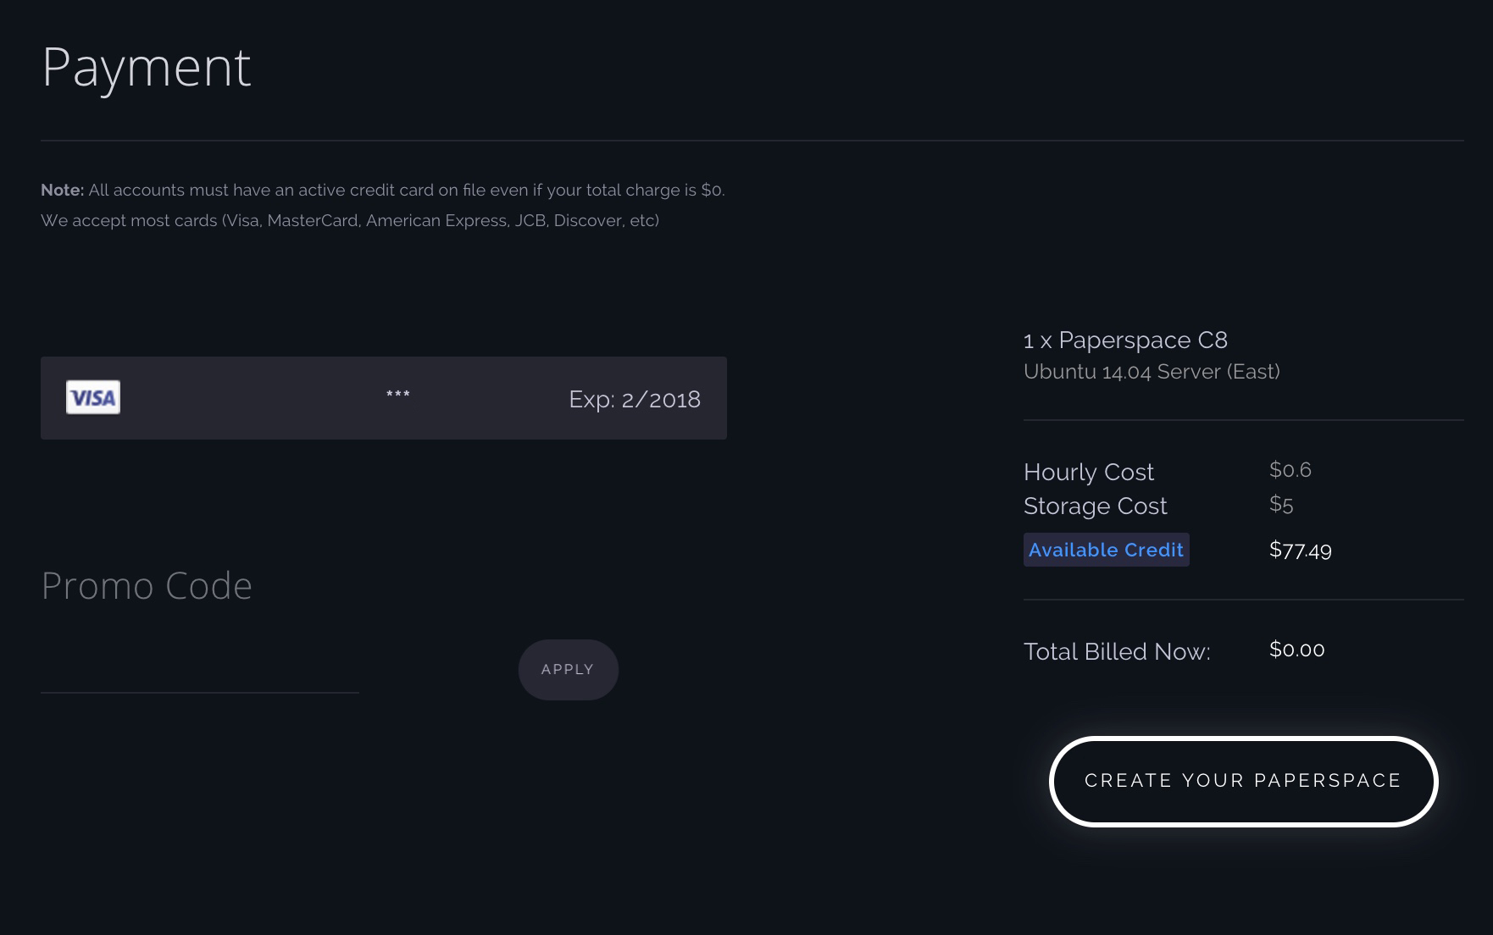Click the Total Billed Now label
The height and width of the screenshot is (935, 1493).
[x=1117, y=651]
